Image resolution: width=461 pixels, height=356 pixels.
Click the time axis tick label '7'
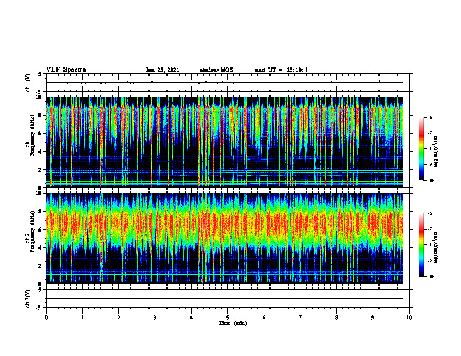[300, 318]
